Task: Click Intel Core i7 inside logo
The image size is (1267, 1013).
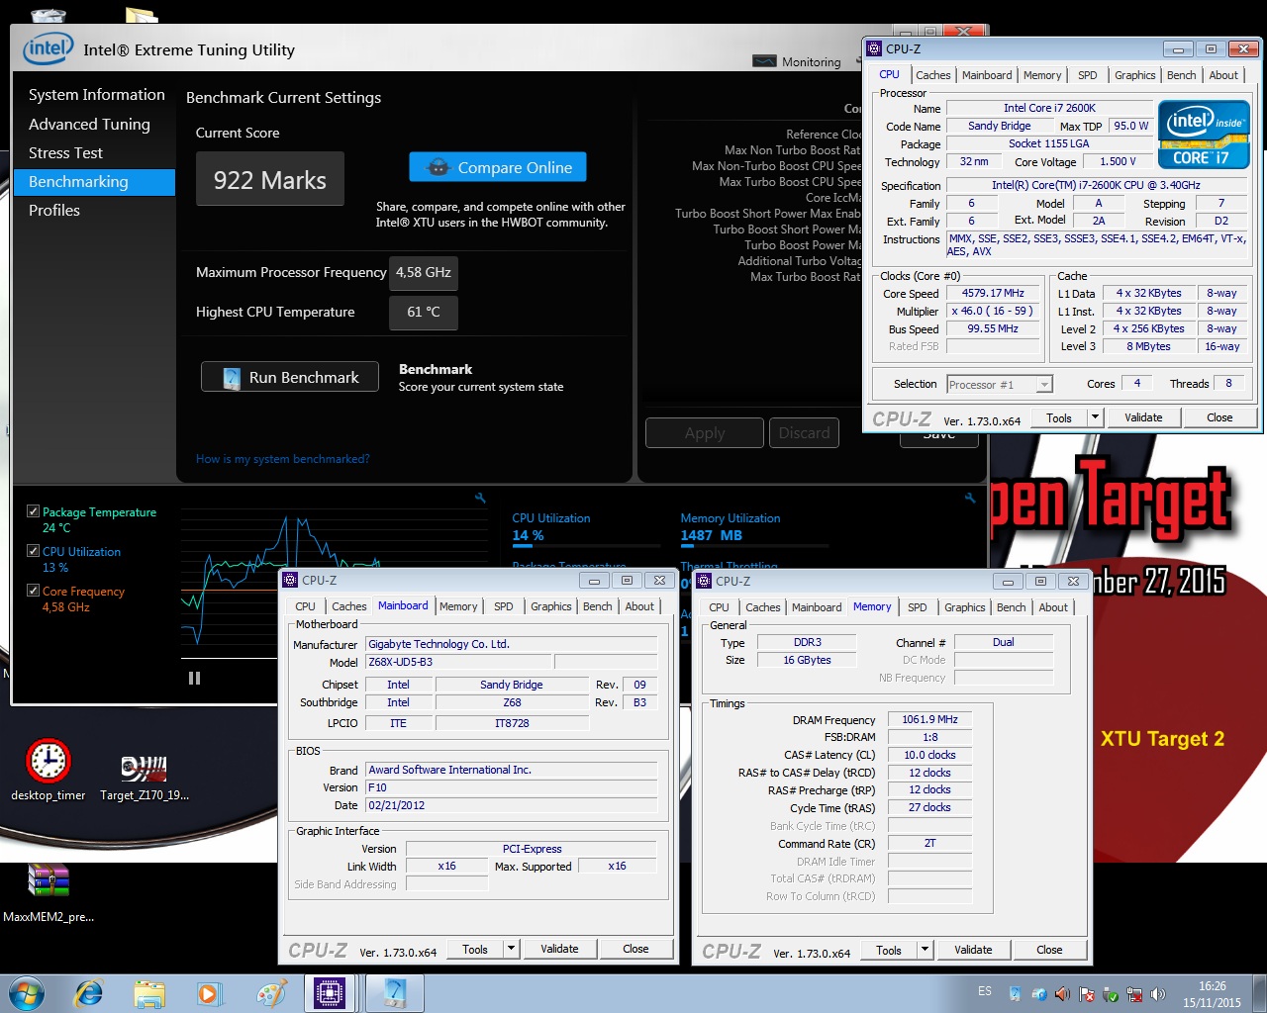Action: pos(1204,135)
